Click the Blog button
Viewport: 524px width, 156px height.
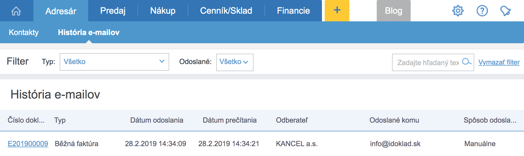pyautogui.click(x=393, y=11)
